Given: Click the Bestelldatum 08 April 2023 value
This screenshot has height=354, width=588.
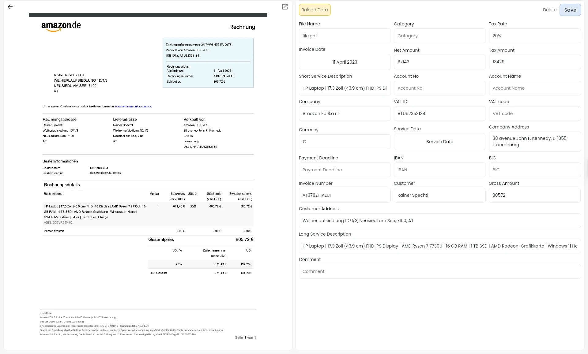Looking at the screenshot, I should [x=99, y=168].
